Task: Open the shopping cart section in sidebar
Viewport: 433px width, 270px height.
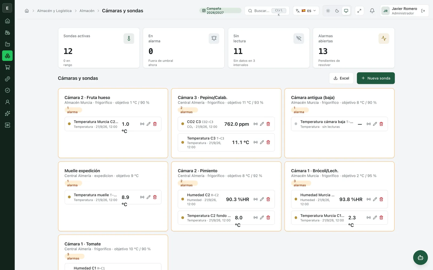Action: [8, 67]
